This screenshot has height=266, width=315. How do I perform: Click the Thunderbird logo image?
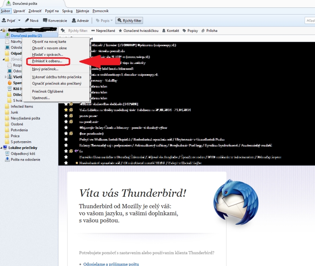click(236, 202)
